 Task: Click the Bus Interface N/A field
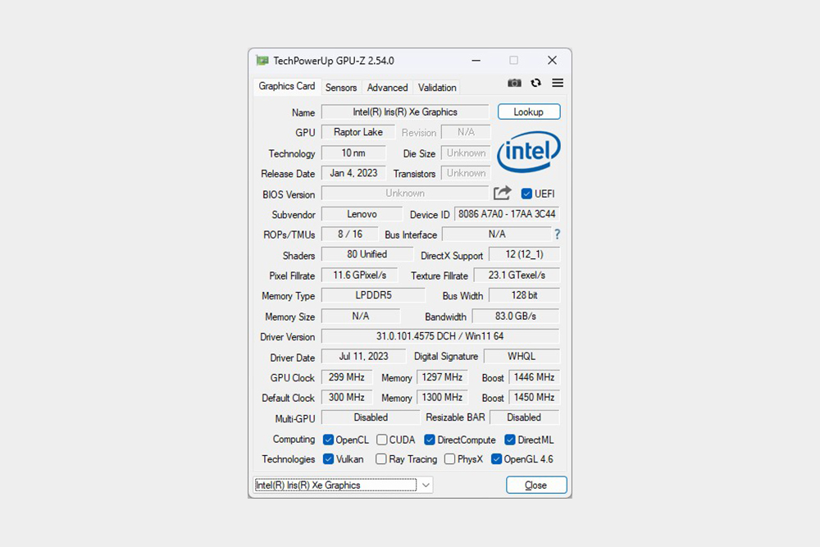(497, 235)
